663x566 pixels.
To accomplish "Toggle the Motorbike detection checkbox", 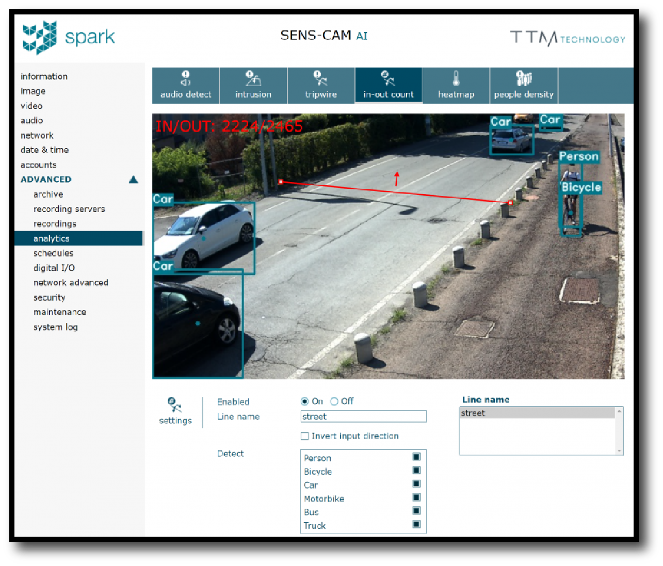I will coord(416,497).
